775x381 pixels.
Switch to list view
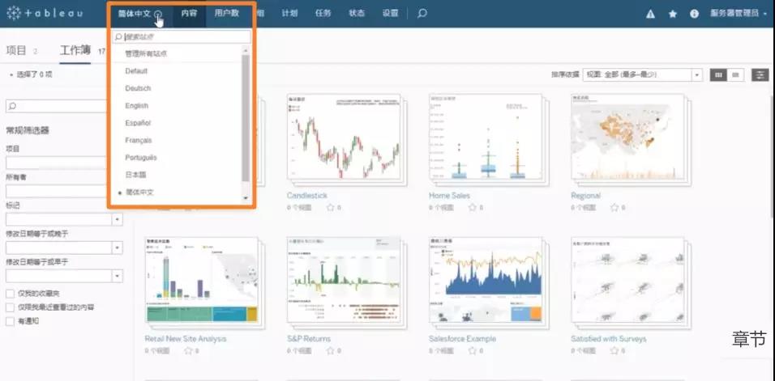(736, 74)
